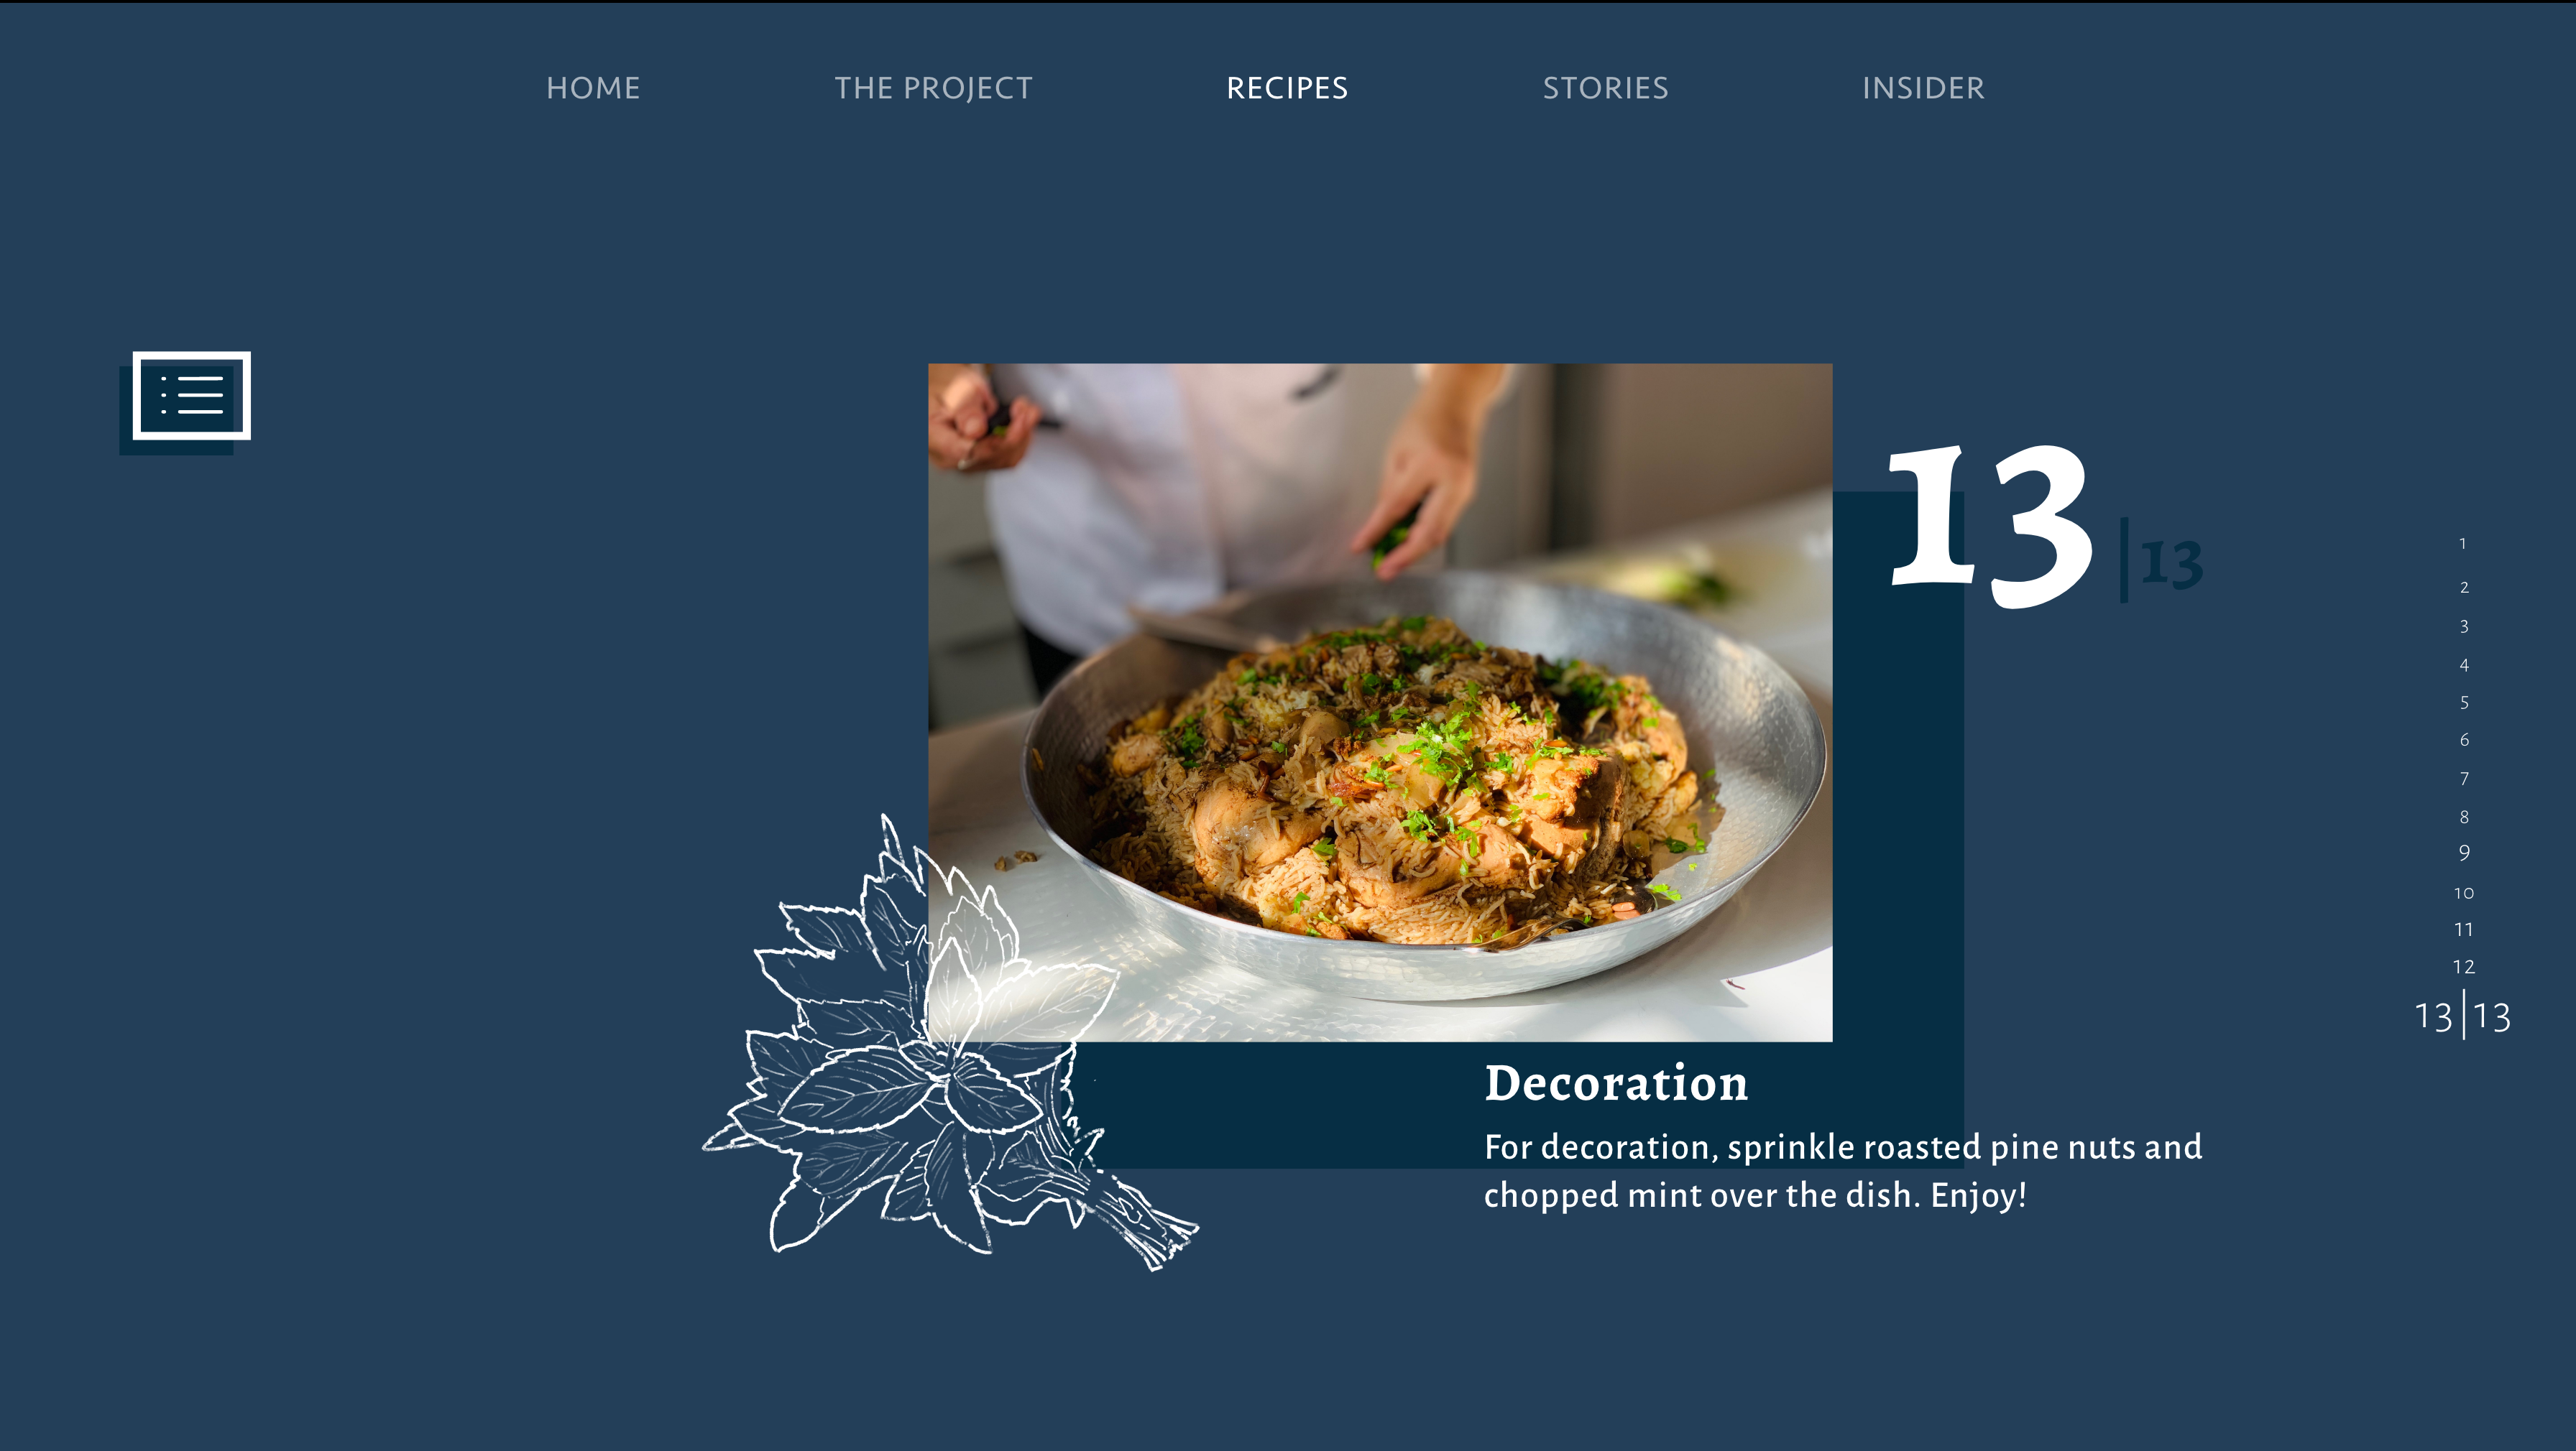Jump to recipe step 6
This screenshot has height=1451, width=2576.
[x=2464, y=741]
